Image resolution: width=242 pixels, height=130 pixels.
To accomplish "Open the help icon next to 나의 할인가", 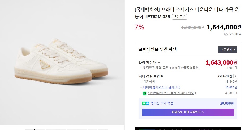I will click(159, 63).
